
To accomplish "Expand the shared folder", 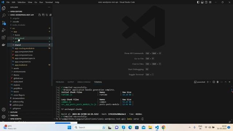I will (x=30, y=45).
